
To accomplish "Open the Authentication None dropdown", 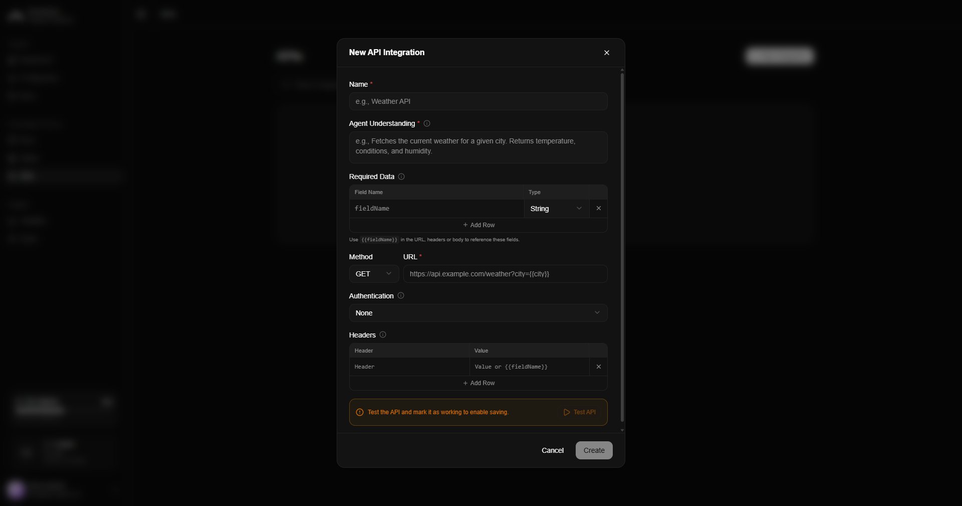I will 478,313.
